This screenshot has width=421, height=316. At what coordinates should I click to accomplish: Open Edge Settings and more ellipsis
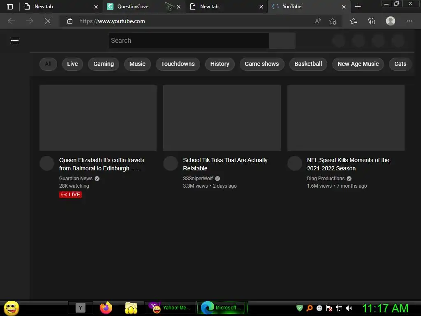pyautogui.click(x=409, y=21)
